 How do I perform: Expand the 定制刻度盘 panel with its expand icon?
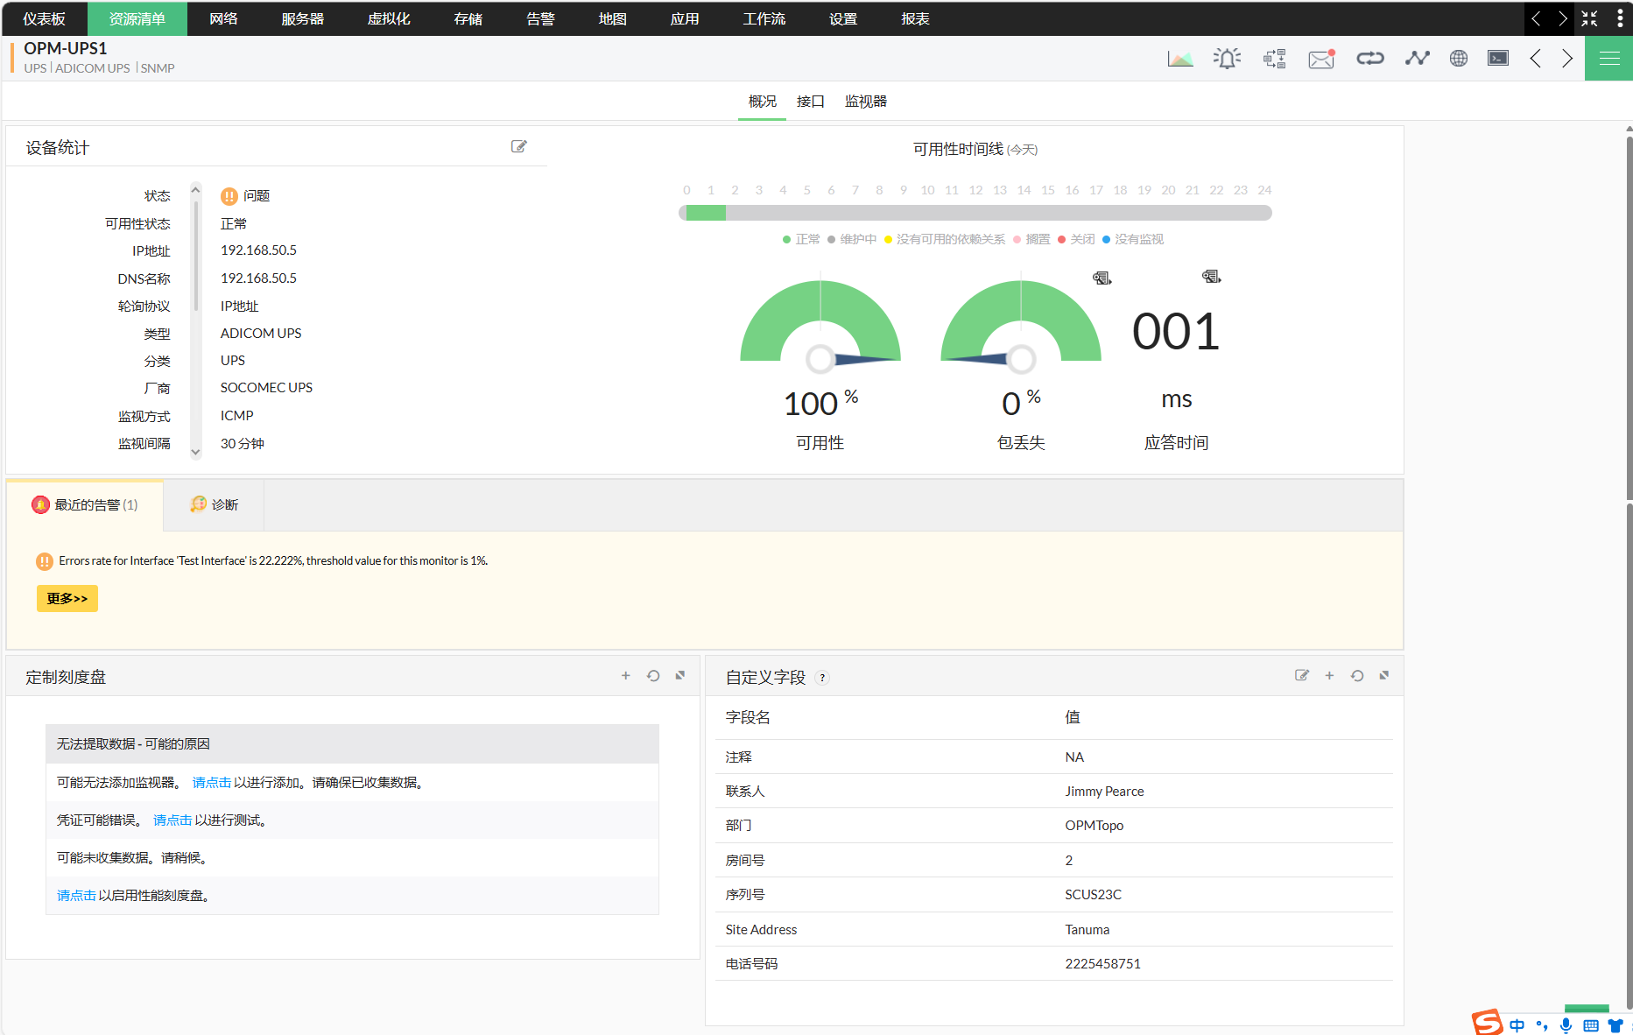pos(680,676)
